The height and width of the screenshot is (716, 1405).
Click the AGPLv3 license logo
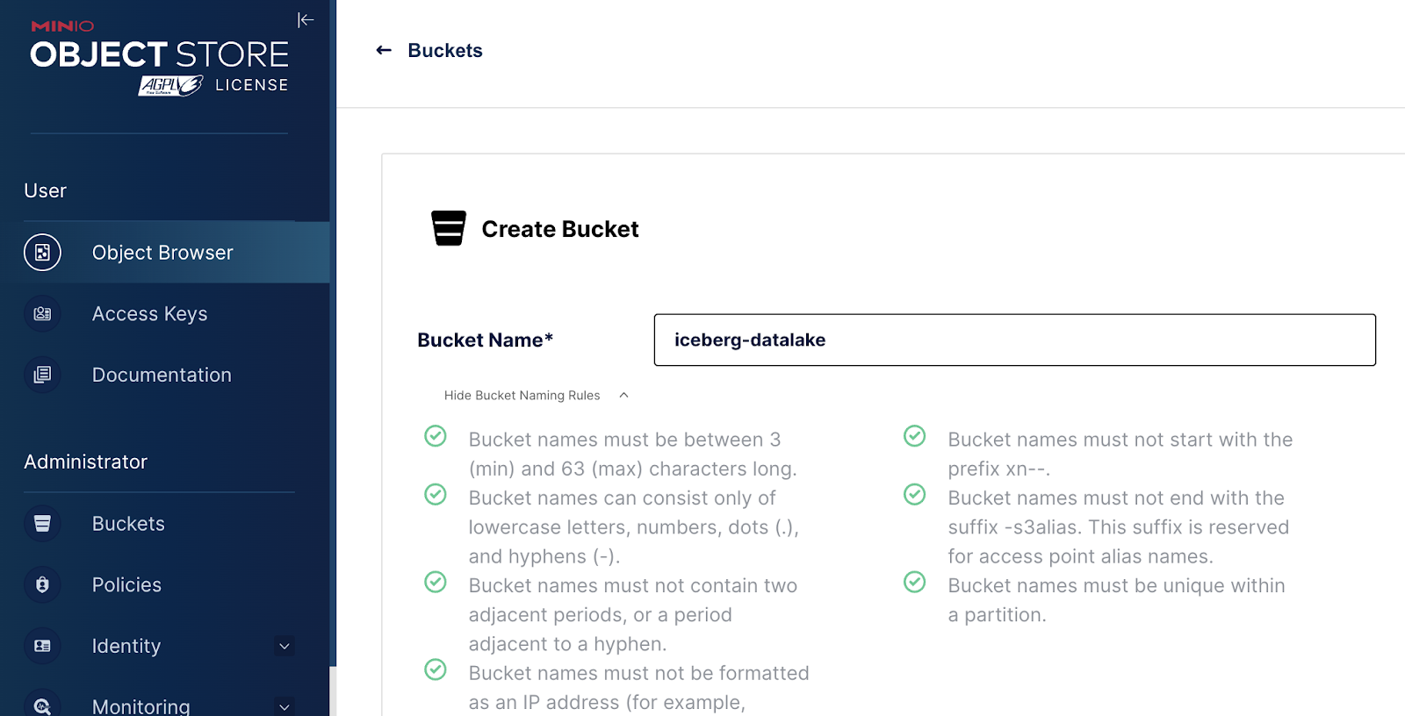click(x=170, y=85)
